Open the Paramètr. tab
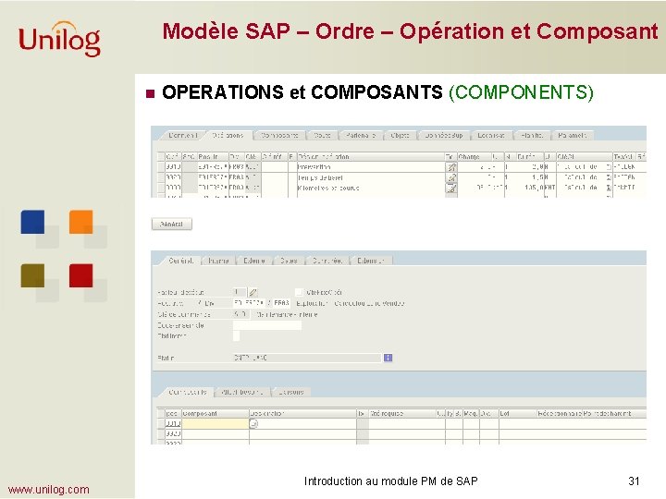The image size is (666, 499). click(x=573, y=135)
